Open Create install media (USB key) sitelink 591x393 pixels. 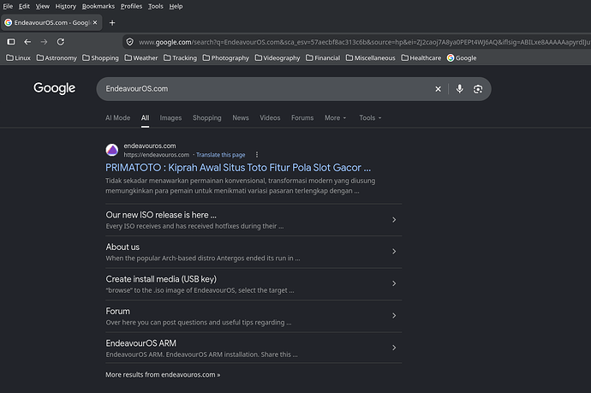pos(161,279)
